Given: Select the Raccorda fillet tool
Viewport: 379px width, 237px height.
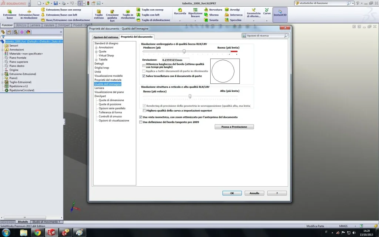Looking at the screenshot, I should pos(180,11).
